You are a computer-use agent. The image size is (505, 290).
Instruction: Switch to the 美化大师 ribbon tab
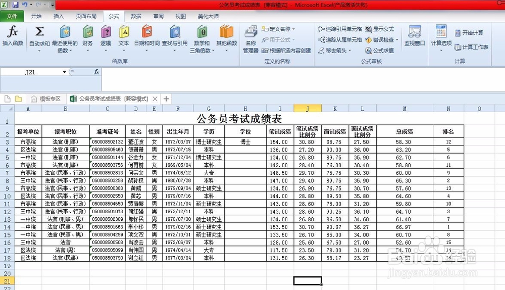(x=209, y=16)
